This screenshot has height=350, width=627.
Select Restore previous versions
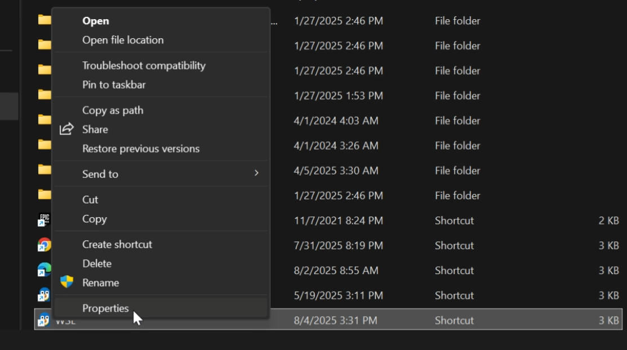141,149
